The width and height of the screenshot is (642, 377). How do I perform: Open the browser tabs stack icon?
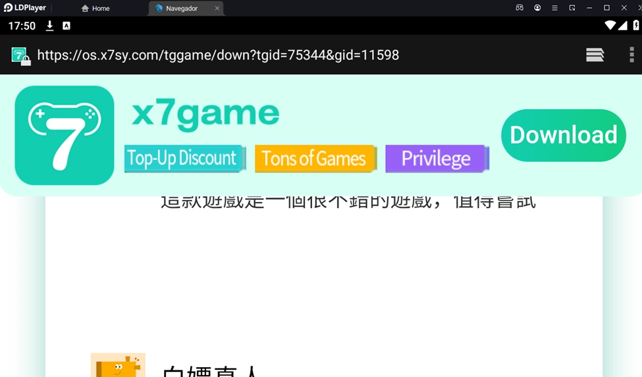(x=595, y=55)
